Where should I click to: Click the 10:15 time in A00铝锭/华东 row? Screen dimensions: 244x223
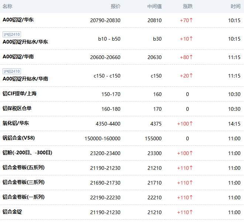click(234, 20)
